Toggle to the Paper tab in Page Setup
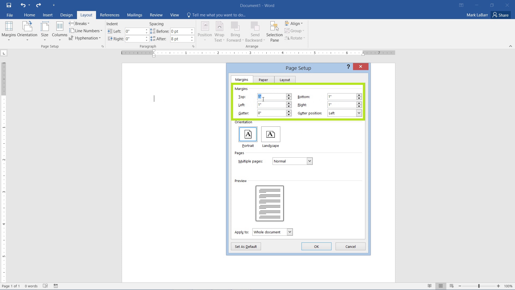Image resolution: width=515 pixels, height=290 pixels. point(263,79)
